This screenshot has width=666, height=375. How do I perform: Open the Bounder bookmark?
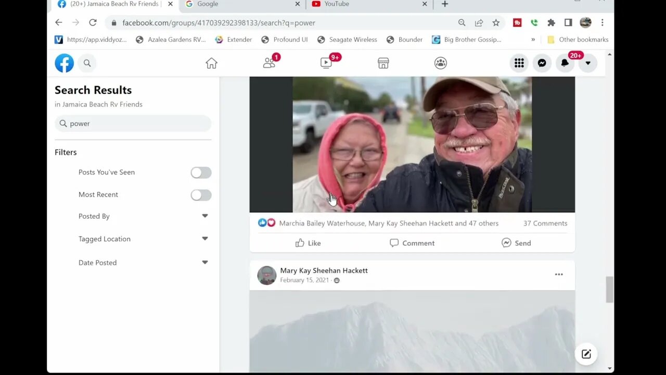[x=405, y=40]
